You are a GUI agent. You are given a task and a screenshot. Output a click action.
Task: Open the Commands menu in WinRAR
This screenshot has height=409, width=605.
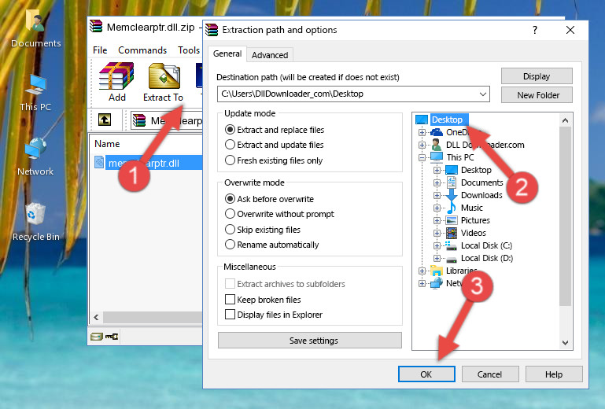(142, 50)
